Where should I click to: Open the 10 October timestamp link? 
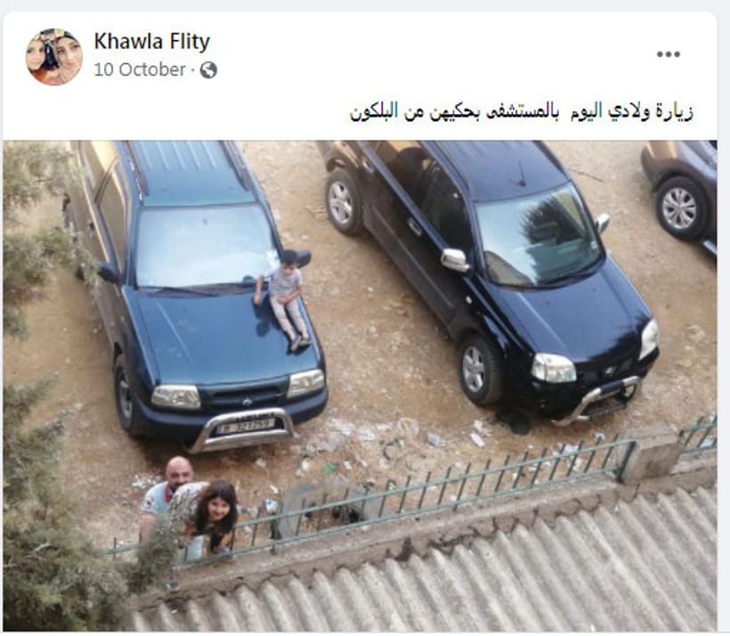point(140,69)
